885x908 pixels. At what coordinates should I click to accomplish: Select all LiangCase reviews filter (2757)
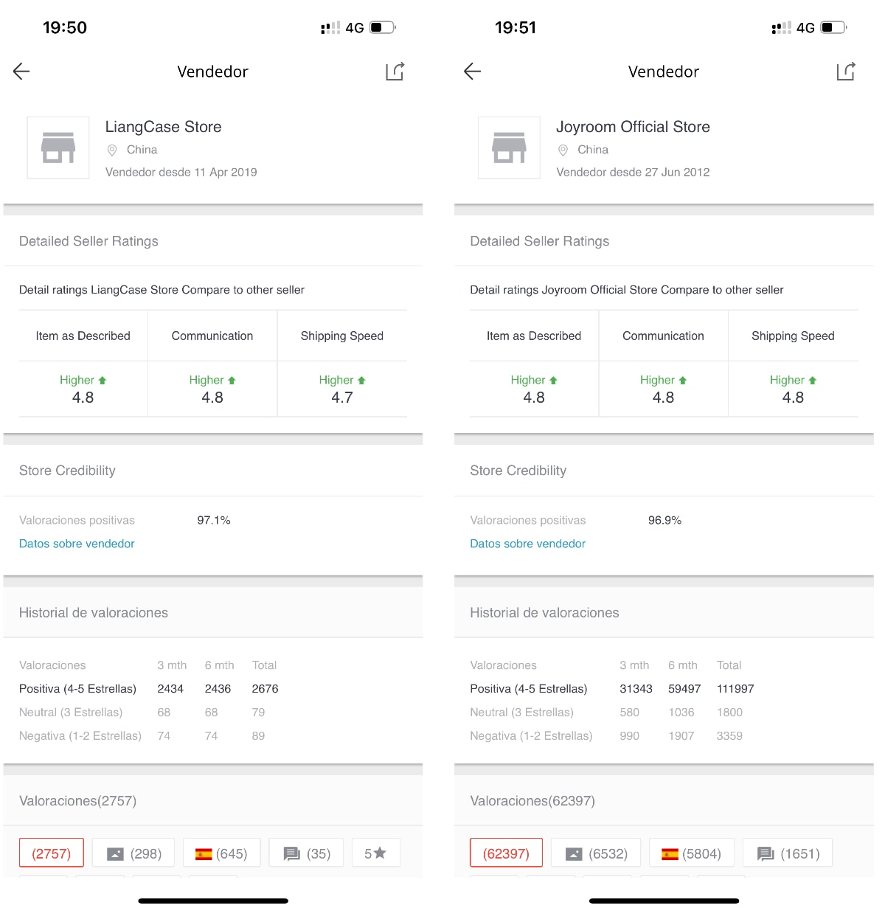(52, 853)
